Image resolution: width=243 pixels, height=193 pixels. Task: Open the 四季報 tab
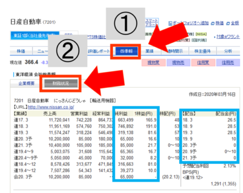tap(126, 51)
